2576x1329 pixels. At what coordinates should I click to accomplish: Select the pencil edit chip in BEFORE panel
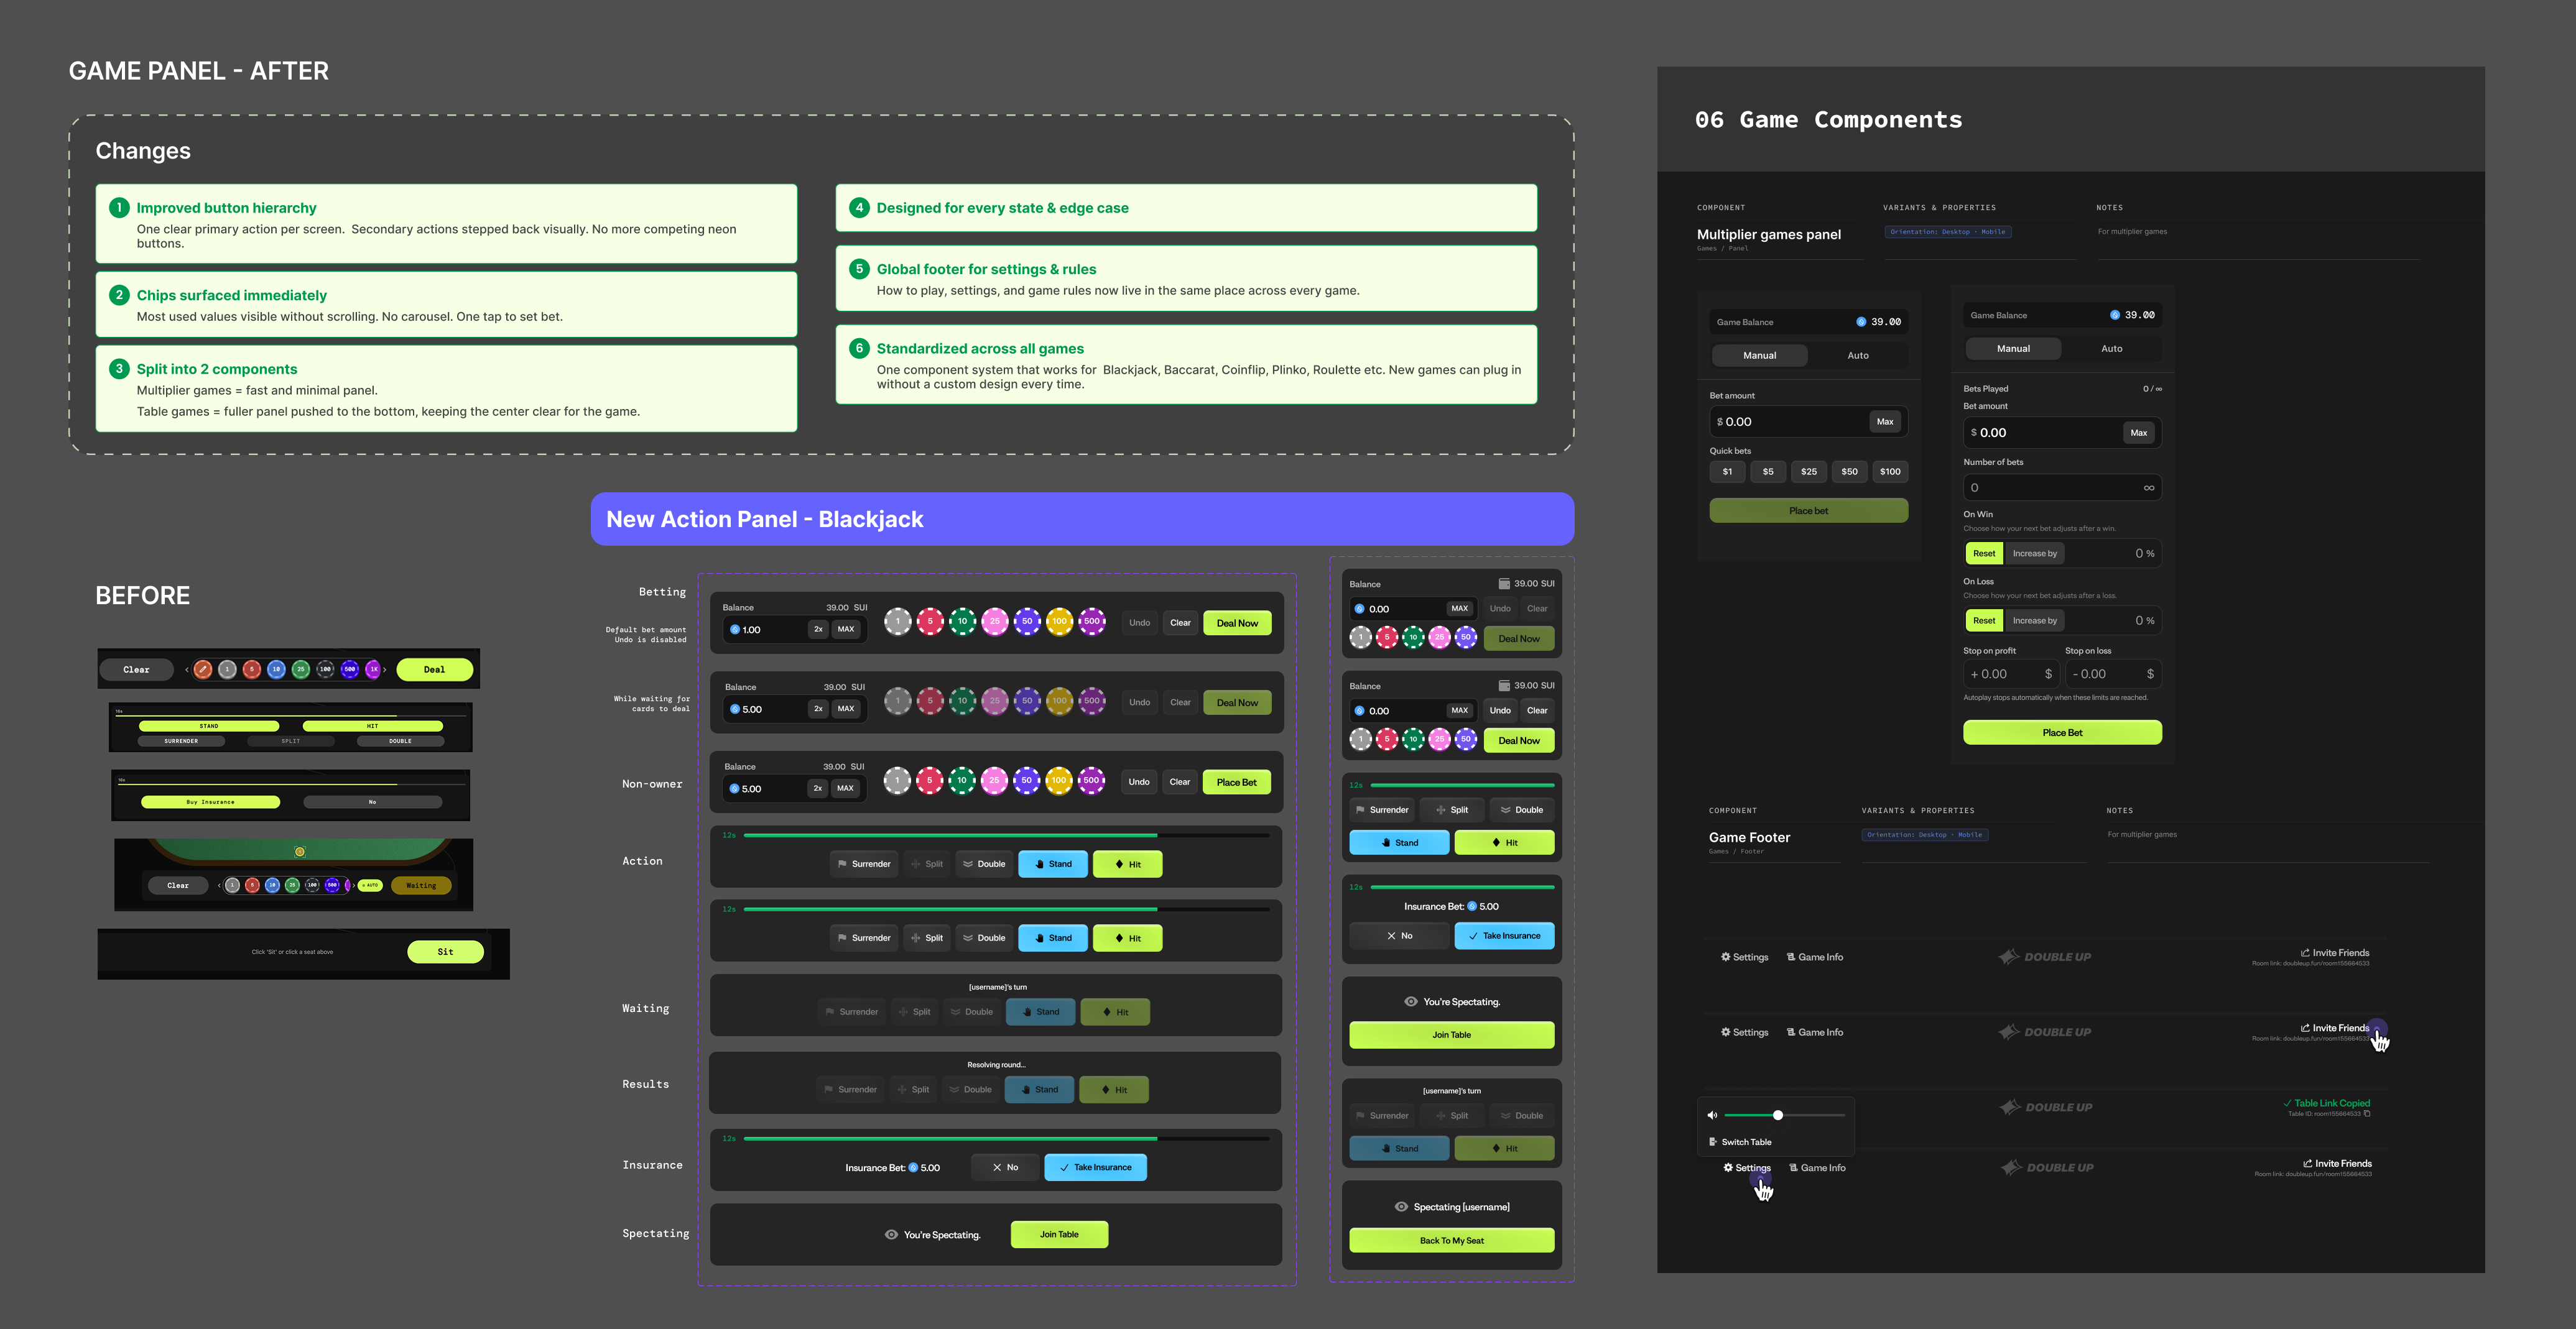(203, 669)
